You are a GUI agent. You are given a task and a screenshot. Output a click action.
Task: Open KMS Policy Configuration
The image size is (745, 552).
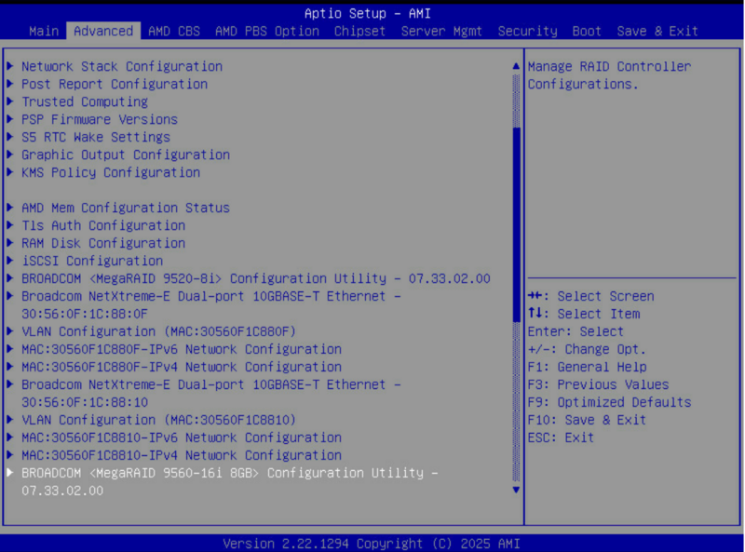[x=111, y=172]
